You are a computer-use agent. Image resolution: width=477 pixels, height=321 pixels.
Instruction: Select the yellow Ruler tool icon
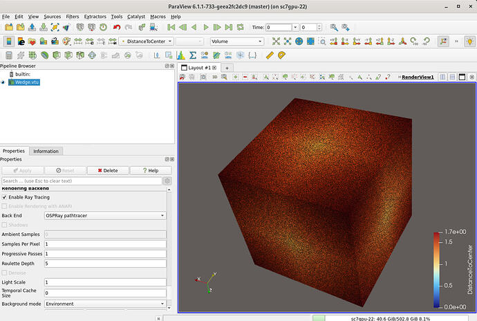(x=270, y=55)
